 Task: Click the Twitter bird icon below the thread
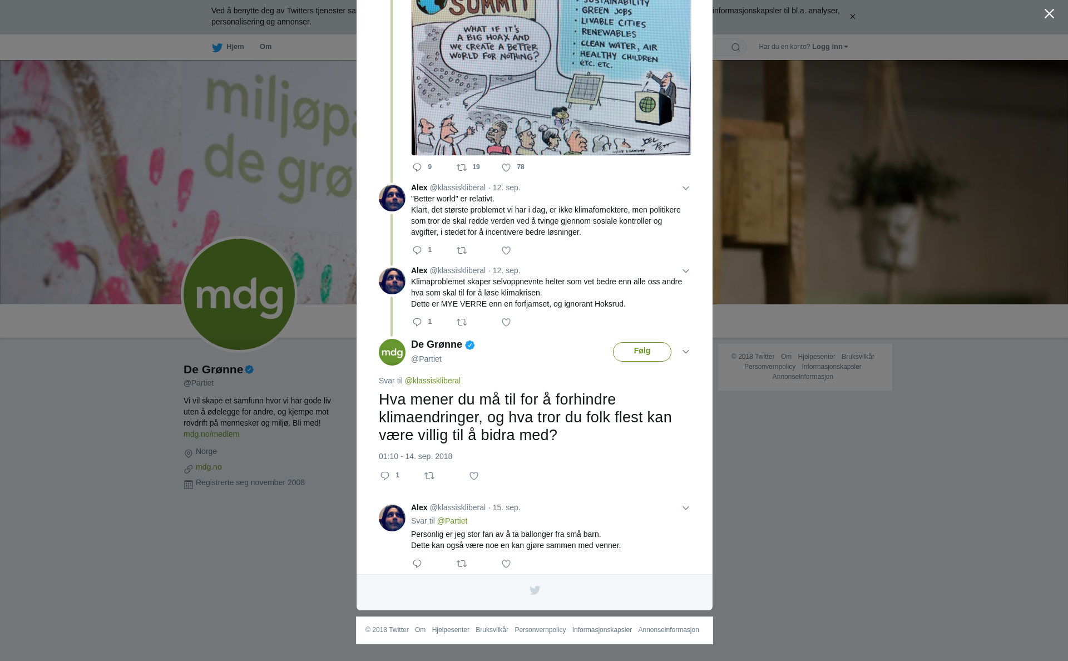click(535, 590)
